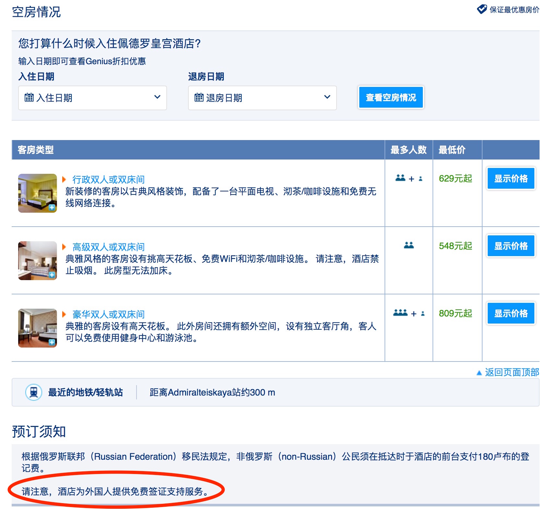Image resolution: width=548 pixels, height=509 pixels.
Task: Click calendar icon in check-out date field
Action: tap(199, 97)
